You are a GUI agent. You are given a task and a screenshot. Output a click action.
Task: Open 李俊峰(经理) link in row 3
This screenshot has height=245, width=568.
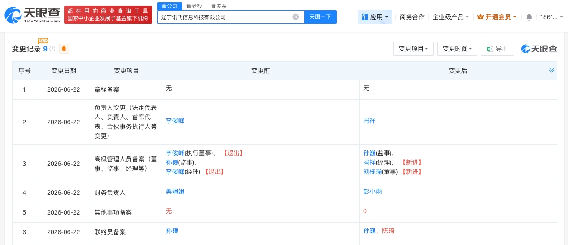click(175, 172)
